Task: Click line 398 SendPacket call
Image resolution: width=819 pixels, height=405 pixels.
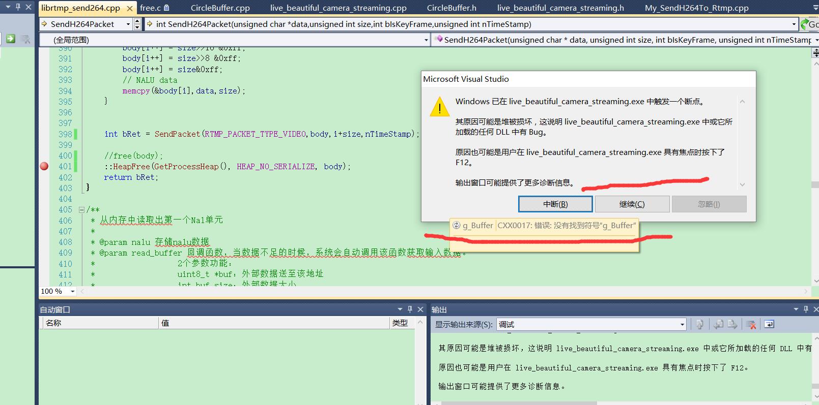Action: [262, 134]
